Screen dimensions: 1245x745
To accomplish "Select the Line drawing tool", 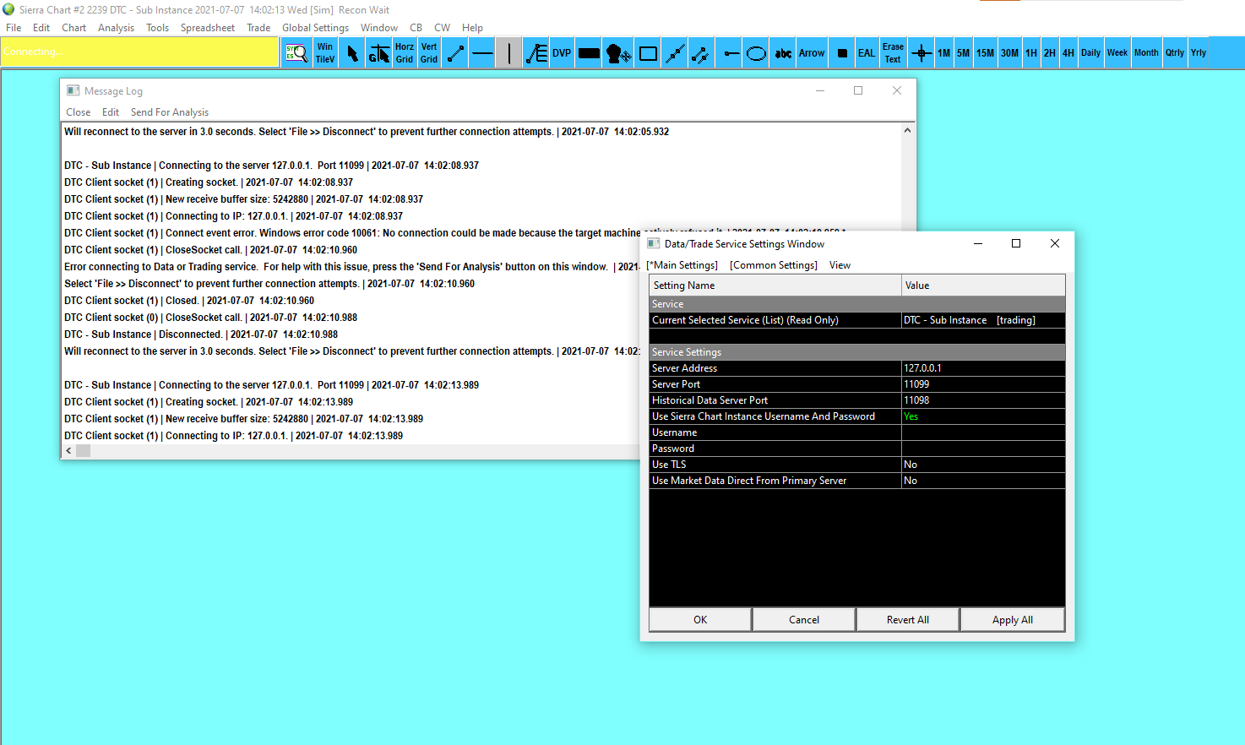I will coord(455,53).
